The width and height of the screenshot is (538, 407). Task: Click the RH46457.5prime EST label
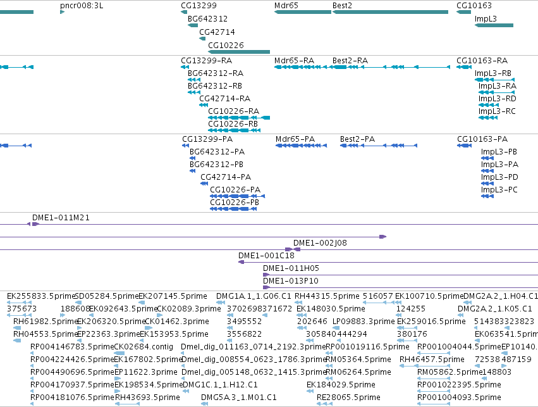click(432, 360)
